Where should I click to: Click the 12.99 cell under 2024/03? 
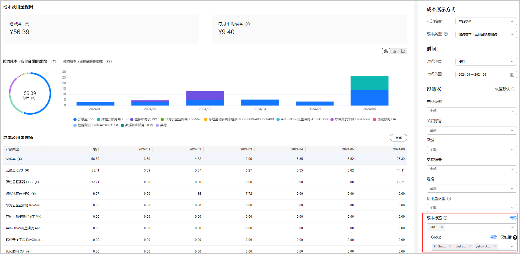coord(248,159)
